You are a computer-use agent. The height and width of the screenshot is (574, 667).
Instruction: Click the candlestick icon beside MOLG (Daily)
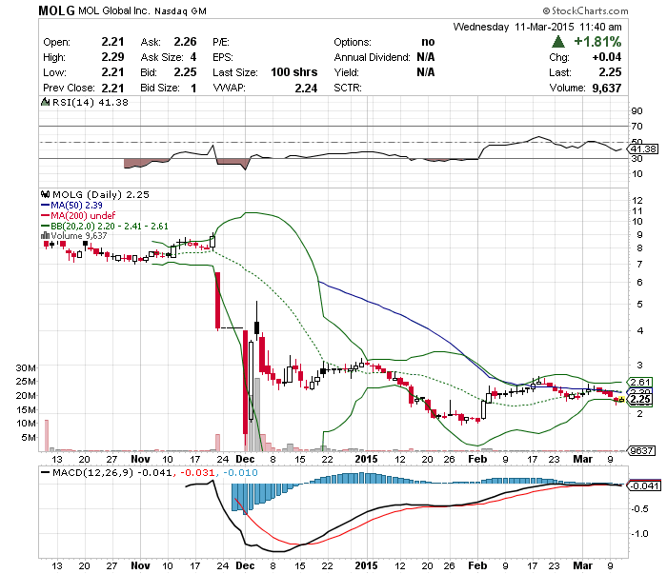pyautogui.click(x=45, y=194)
